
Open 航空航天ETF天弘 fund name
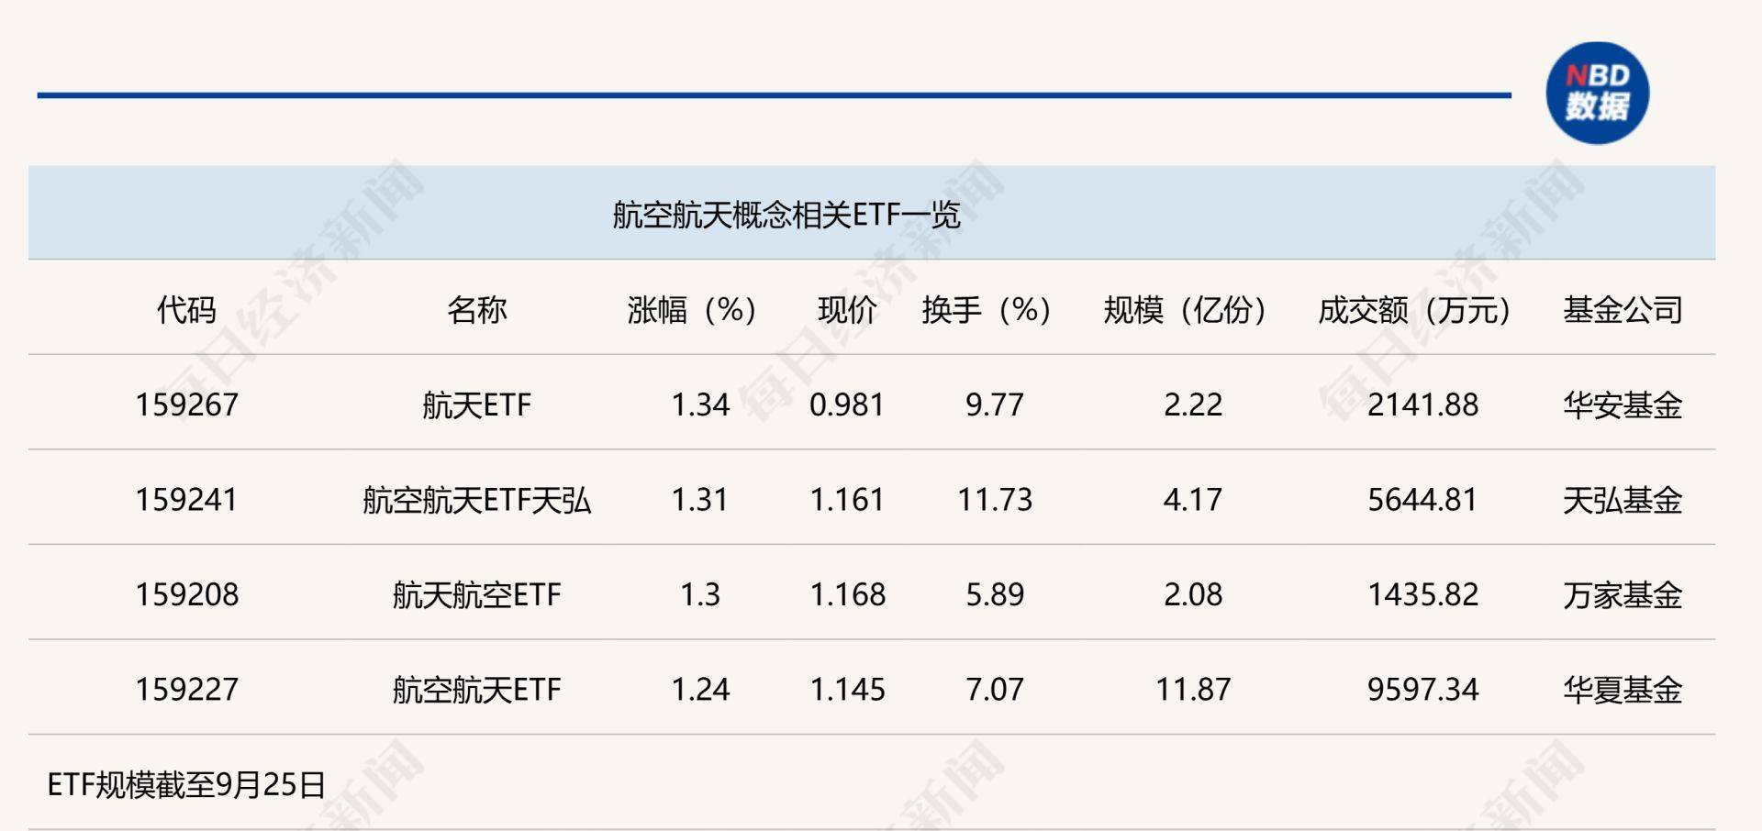tap(476, 500)
